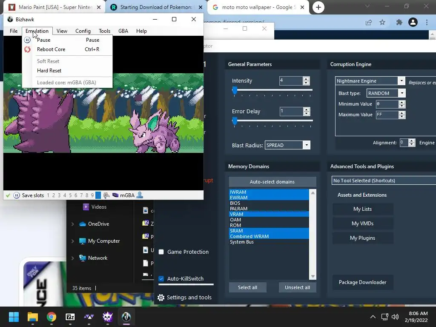Select save slot 5 in Bizhawk status bar
Screen dimensions: 436x327
[x=70, y=195]
